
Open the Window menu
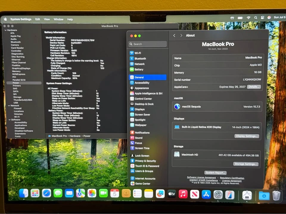pos(59,19)
